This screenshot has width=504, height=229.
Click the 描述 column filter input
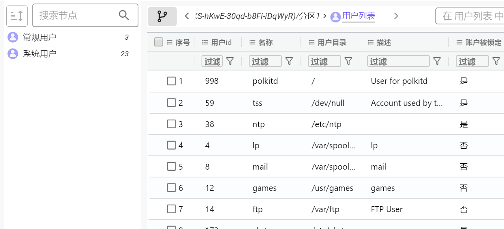398,61
